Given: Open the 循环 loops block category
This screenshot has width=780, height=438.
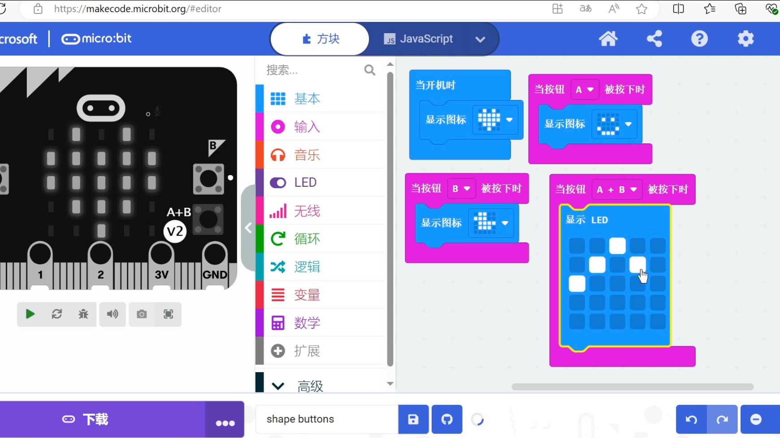Looking at the screenshot, I should tap(321, 239).
